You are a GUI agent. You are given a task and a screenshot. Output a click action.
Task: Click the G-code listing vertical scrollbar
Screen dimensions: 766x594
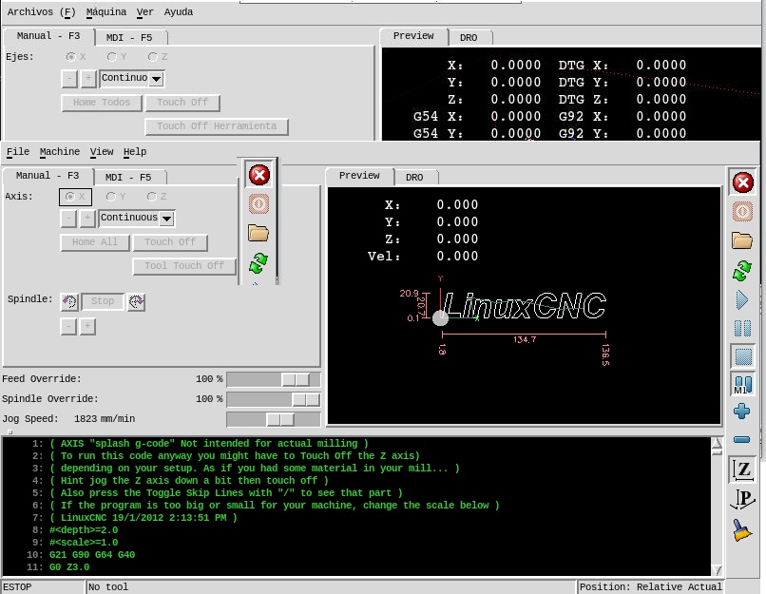pos(717,507)
